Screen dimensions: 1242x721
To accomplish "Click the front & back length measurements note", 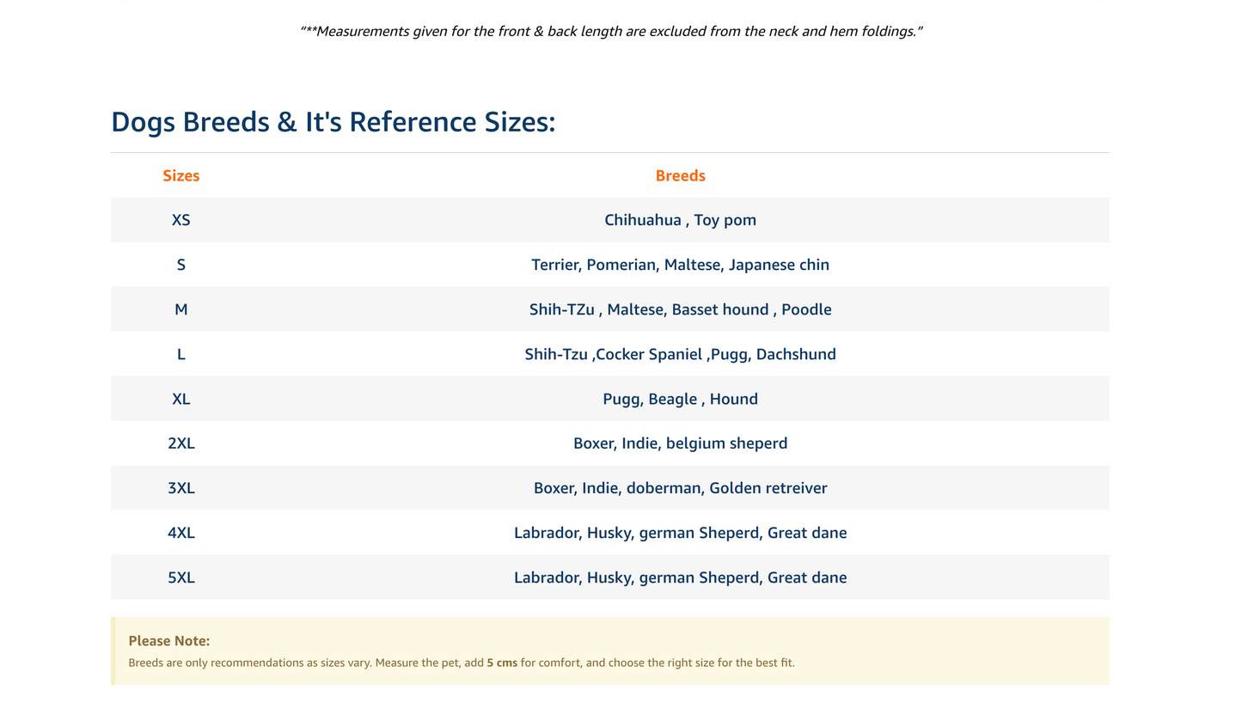I will pos(611,32).
